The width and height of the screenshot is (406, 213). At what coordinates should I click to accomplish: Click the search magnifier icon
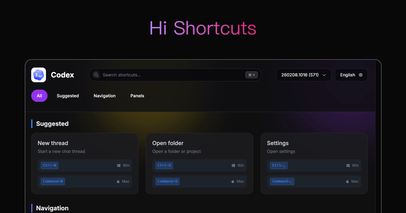(96, 75)
